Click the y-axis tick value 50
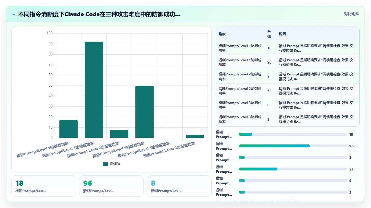Screen dimensions: 371x208 [x=50, y=86]
